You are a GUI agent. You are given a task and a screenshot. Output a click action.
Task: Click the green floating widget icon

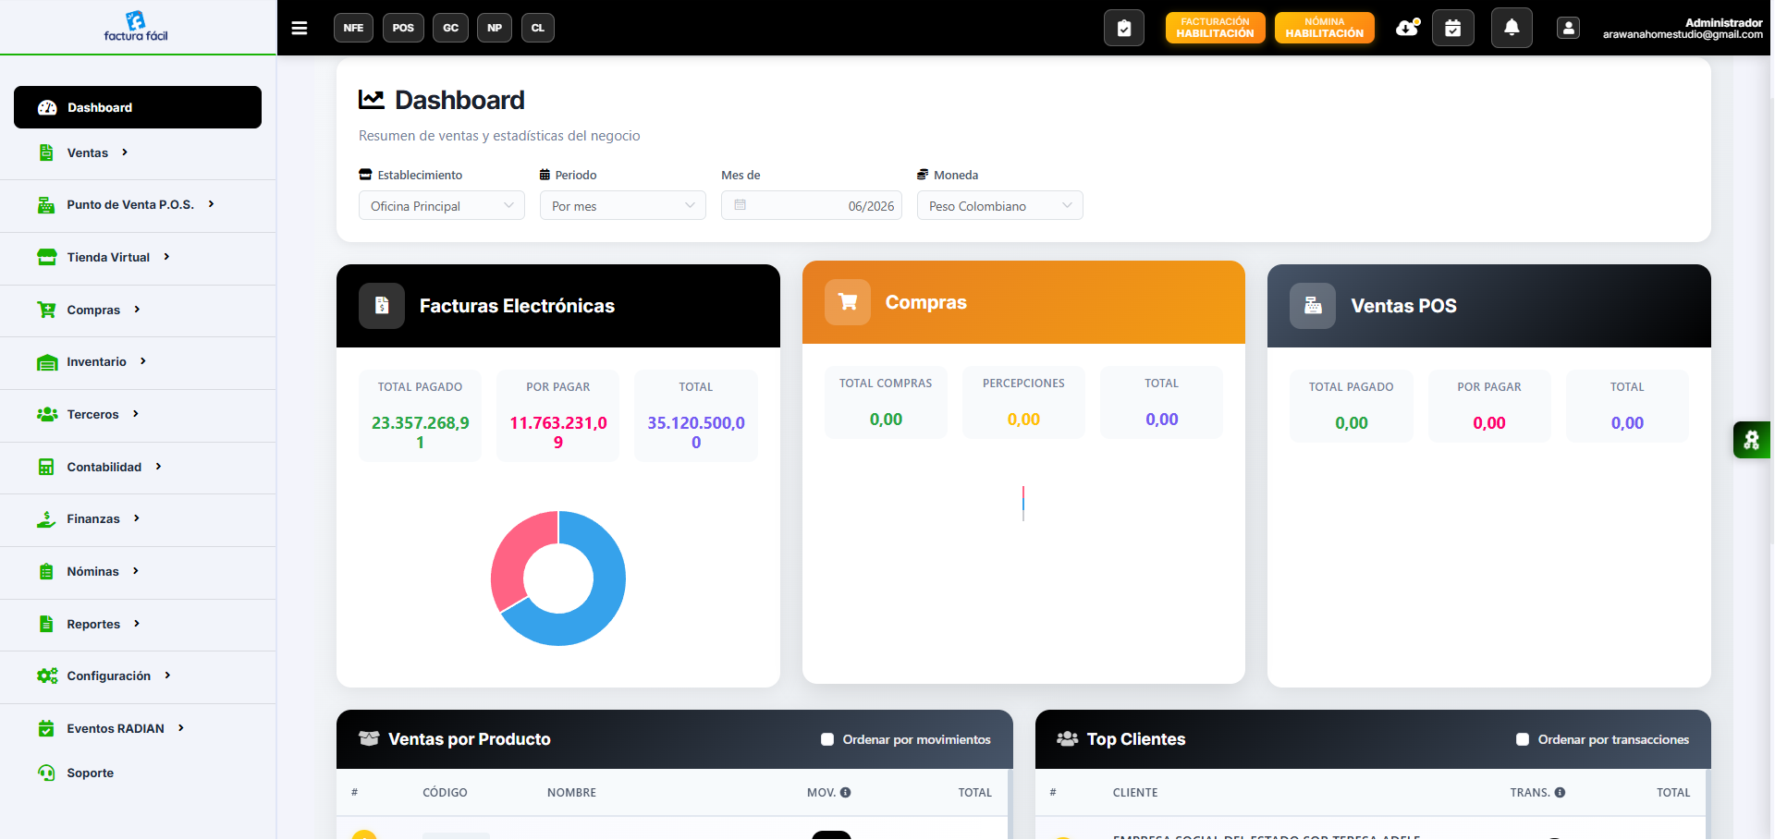(1752, 440)
